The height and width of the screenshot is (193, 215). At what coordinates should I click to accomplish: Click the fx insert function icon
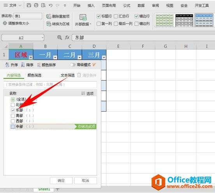pos(67,37)
